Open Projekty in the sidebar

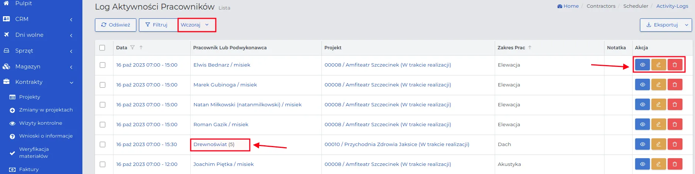[x=30, y=97]
